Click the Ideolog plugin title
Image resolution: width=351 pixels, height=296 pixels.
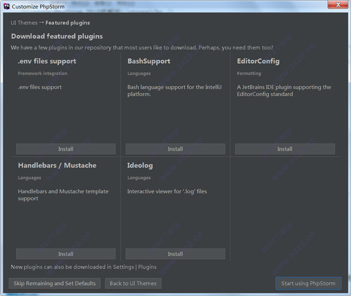tap(140, 165)
